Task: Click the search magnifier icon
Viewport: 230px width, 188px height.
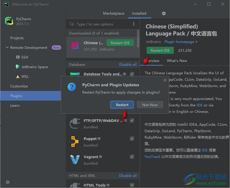Action: tap(72, 24)
